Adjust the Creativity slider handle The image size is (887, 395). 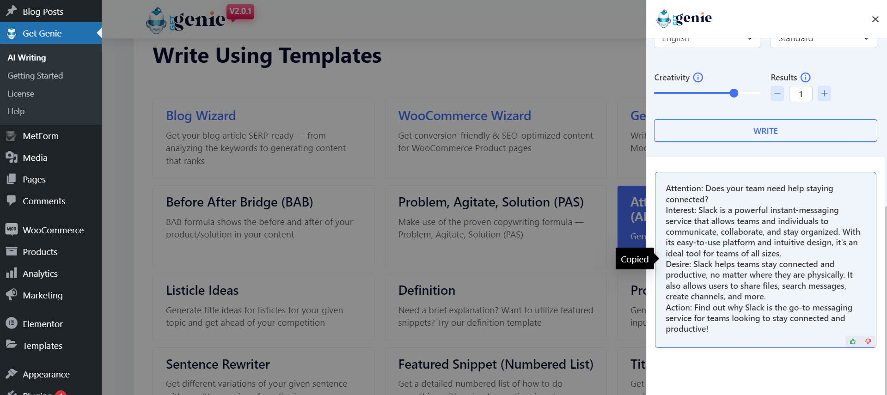click(x=734, y=93)
